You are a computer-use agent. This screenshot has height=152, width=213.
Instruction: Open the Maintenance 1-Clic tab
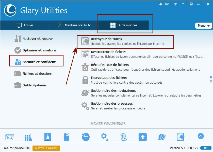tap(74, 25)
